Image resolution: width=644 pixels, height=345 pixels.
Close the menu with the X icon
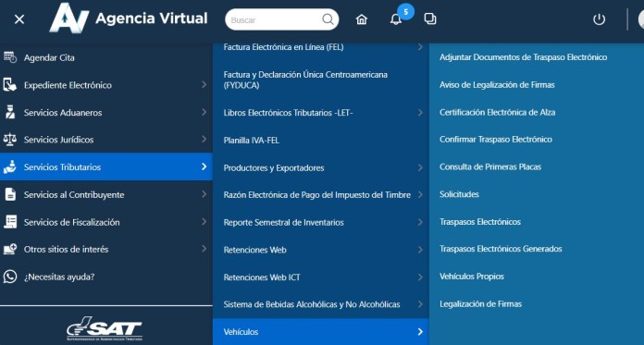tap(19, 19)
